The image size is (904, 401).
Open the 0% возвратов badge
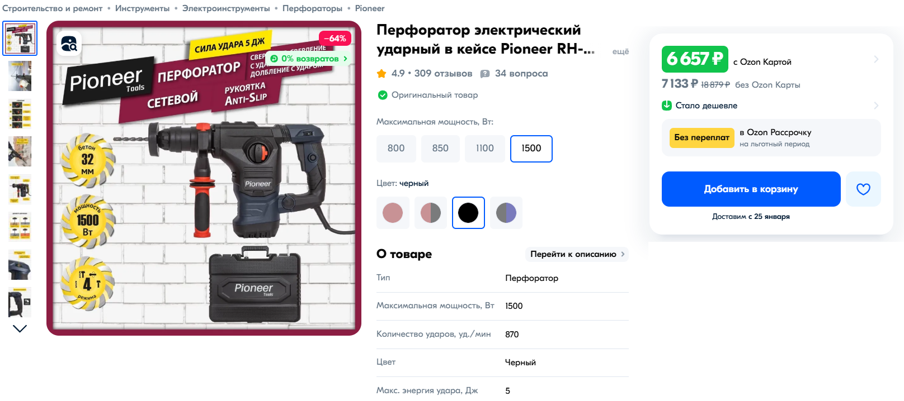point(309,59)
